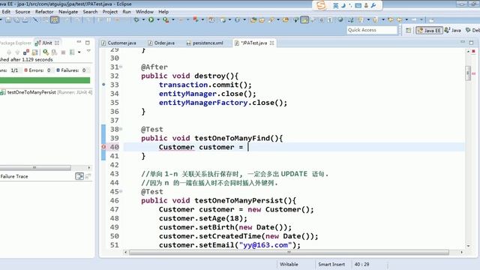
Task: Click Sogou soft keyboard icon
Action: point(358,5)
